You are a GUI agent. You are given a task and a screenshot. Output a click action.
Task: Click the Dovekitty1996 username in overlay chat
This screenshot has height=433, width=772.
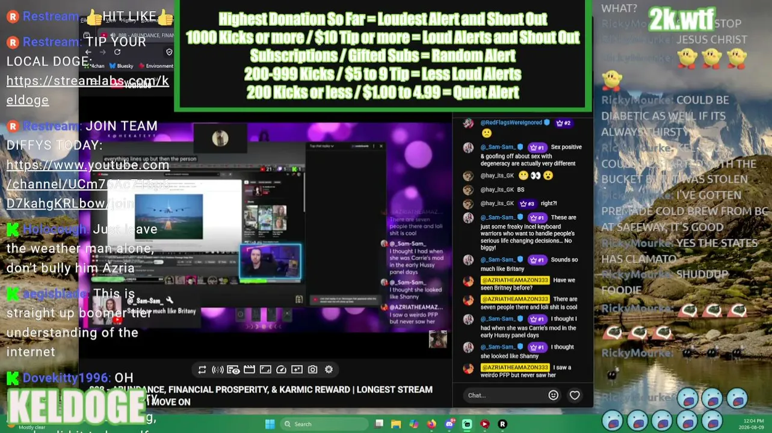coord(66,378)
